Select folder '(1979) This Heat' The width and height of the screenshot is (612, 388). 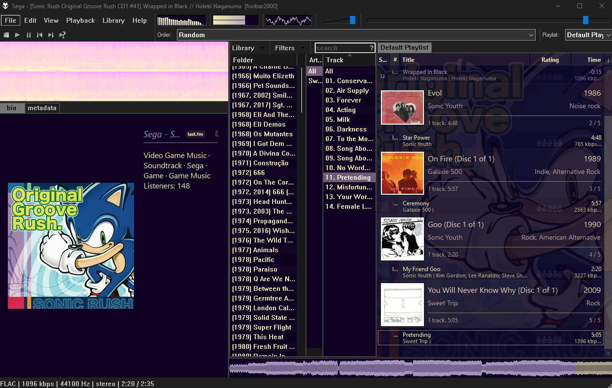pos(263,337)
